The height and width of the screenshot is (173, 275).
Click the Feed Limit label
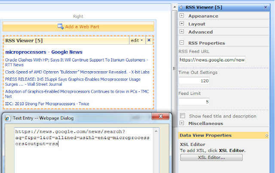[189, 94]
